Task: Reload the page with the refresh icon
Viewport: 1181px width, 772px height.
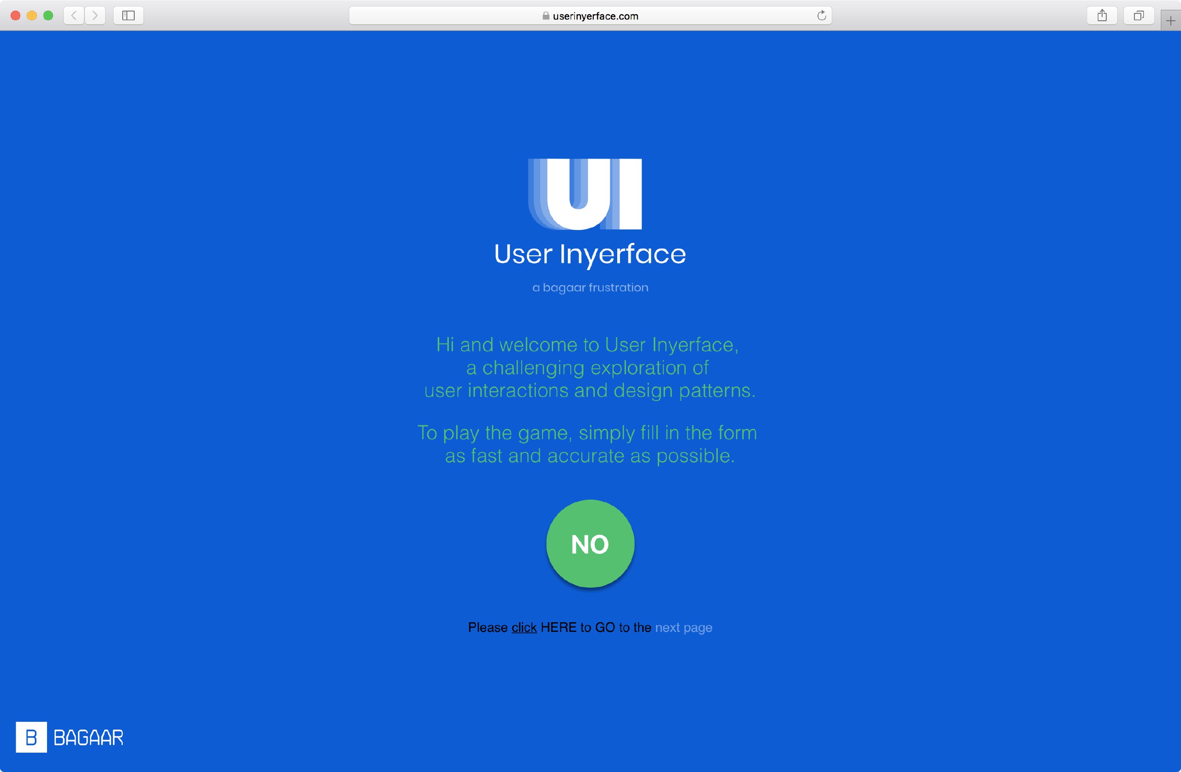Action: pyautogui.click(x=821, y=15)
